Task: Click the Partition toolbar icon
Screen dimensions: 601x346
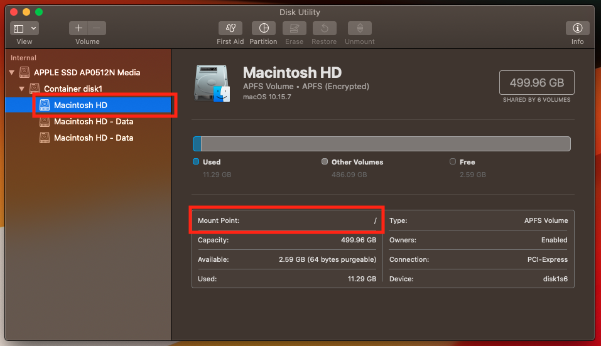Action: [264, 28]
